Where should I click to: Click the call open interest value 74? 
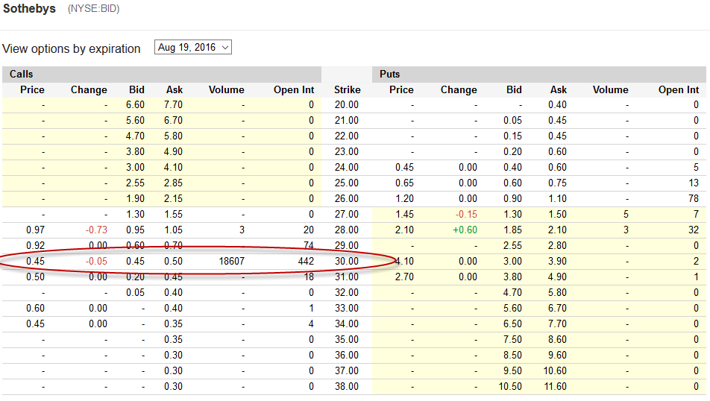pyautogui.click(x=309, y=246)
